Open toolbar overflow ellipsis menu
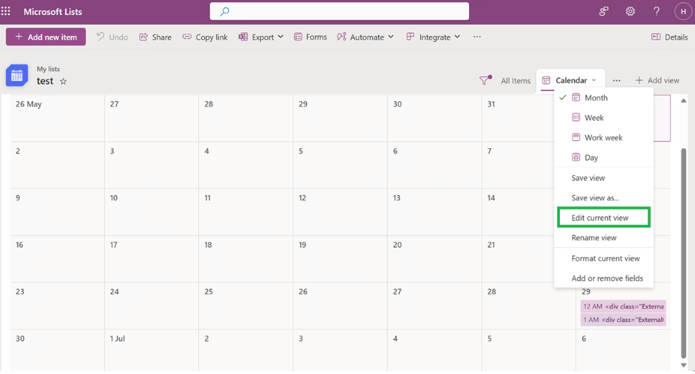695x374 pixels. 477,37
